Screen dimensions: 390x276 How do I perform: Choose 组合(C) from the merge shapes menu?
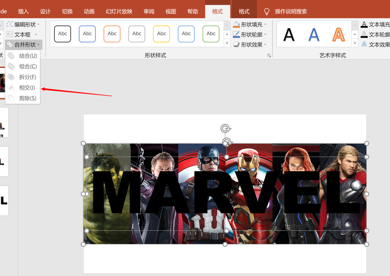(23, 66)
